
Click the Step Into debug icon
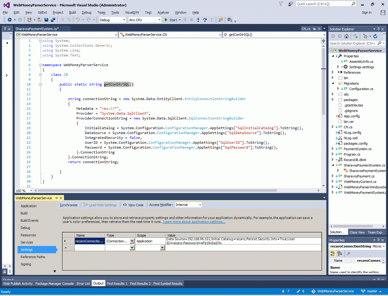198,20
